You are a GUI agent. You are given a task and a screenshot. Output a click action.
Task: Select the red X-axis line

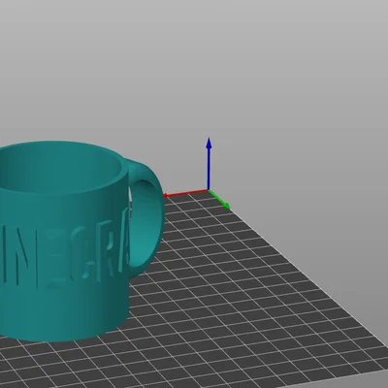click(186, 193)
